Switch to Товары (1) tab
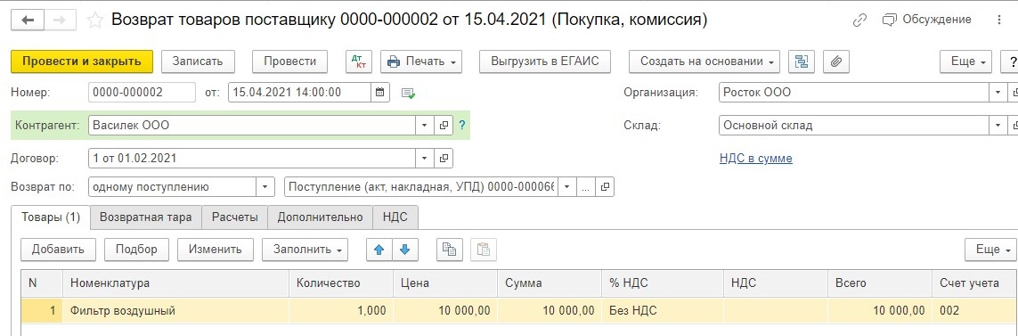This screenshot has height=336, width=1018. point(51,217)
